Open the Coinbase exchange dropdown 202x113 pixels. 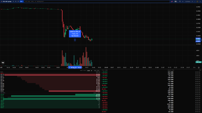click(189, 1)
